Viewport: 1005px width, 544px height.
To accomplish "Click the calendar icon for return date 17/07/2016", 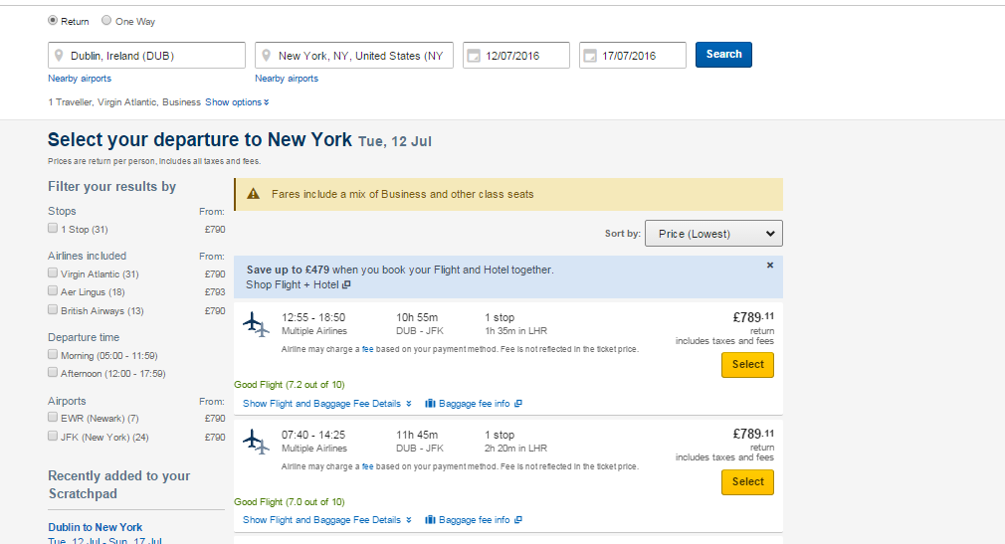I will 590,56.
